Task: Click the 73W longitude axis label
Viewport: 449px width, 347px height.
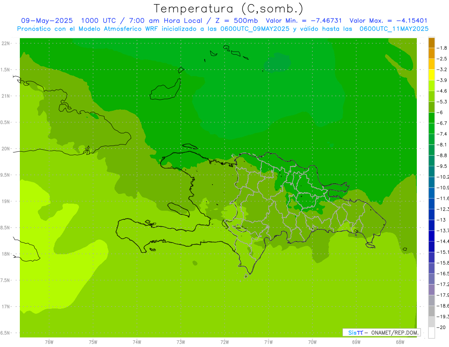Action: click(181, 342)
